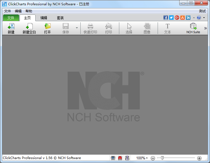Collapse the ribbon using the caret arrow
The height and width of the screenshot is (163, 210).
click(194, 18)
